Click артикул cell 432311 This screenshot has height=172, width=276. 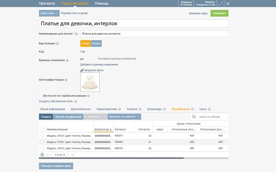pyautogui.click(x=119, y=136)
